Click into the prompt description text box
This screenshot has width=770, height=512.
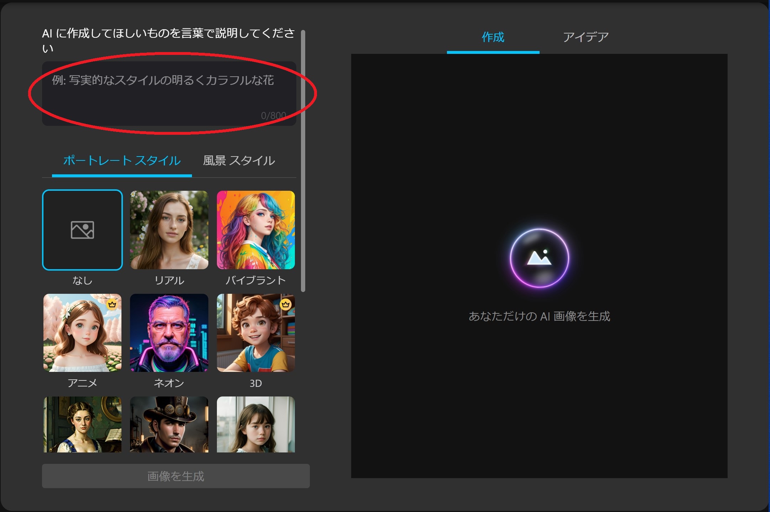169,93
